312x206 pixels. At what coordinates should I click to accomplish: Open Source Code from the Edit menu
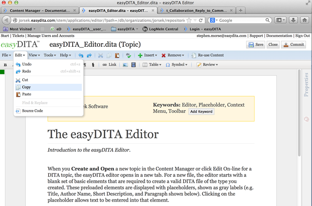pos(48,111)
